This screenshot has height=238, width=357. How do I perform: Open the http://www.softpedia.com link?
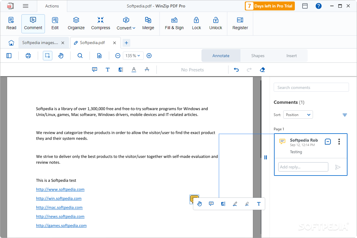point(60,189)
